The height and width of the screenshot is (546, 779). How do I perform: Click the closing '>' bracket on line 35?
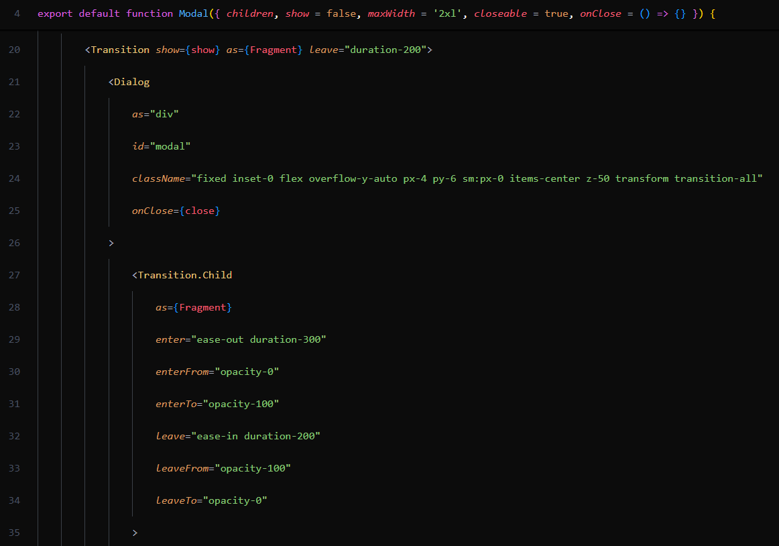(135, 533)
